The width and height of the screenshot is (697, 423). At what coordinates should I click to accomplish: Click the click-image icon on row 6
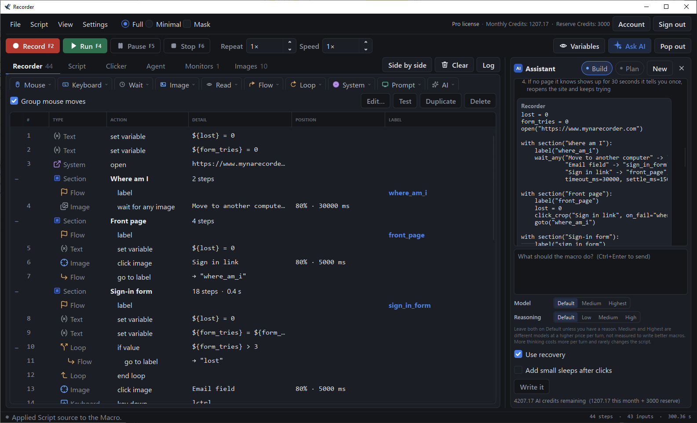[64, 263]
